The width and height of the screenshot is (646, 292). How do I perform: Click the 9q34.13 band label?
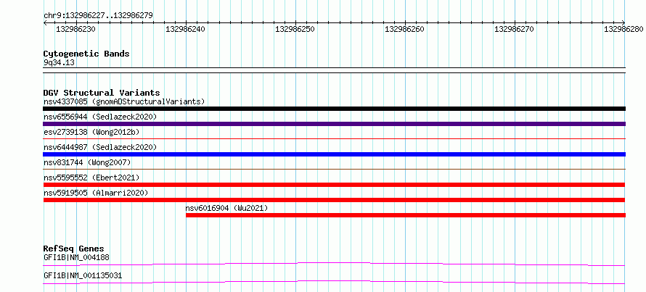click(x=59, y=63)
